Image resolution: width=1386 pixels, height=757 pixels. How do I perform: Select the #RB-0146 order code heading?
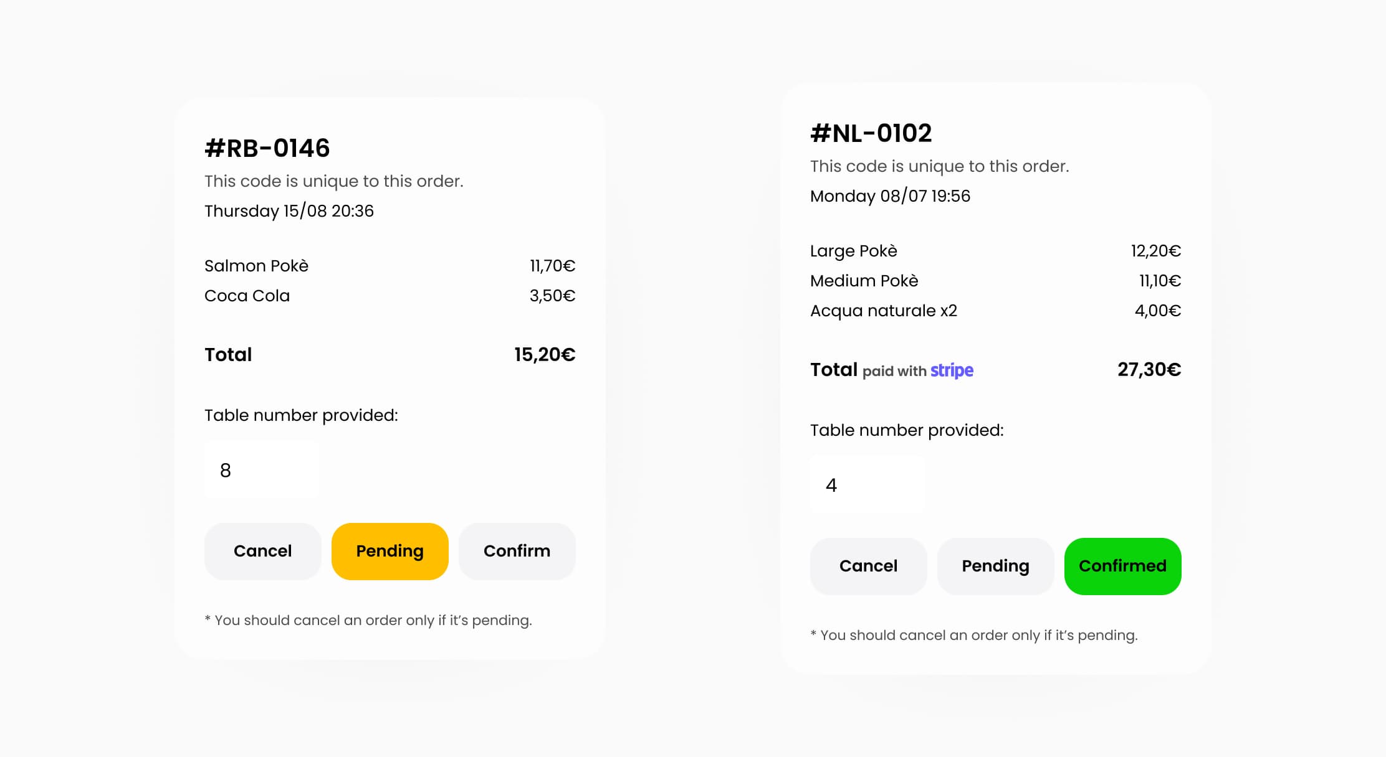267,148
